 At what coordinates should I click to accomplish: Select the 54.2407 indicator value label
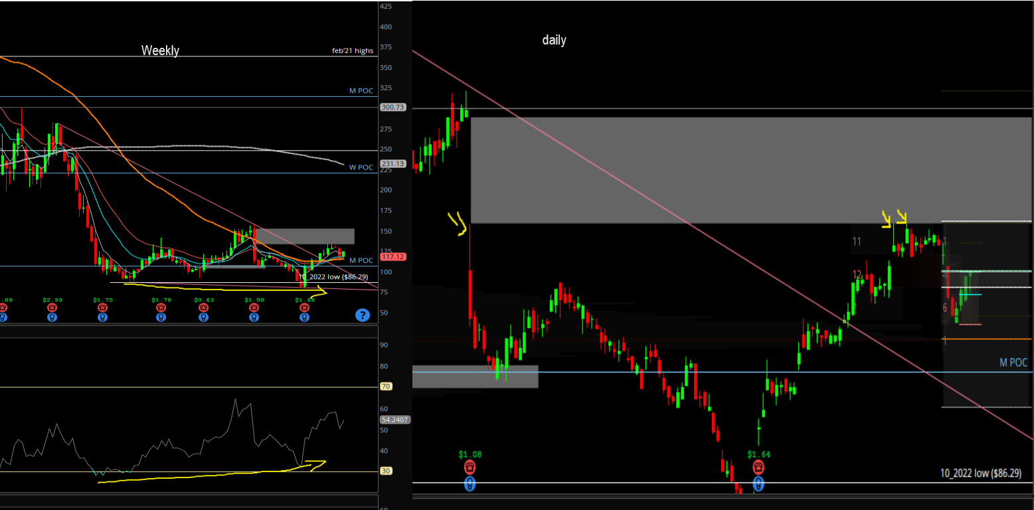point(396,420)
